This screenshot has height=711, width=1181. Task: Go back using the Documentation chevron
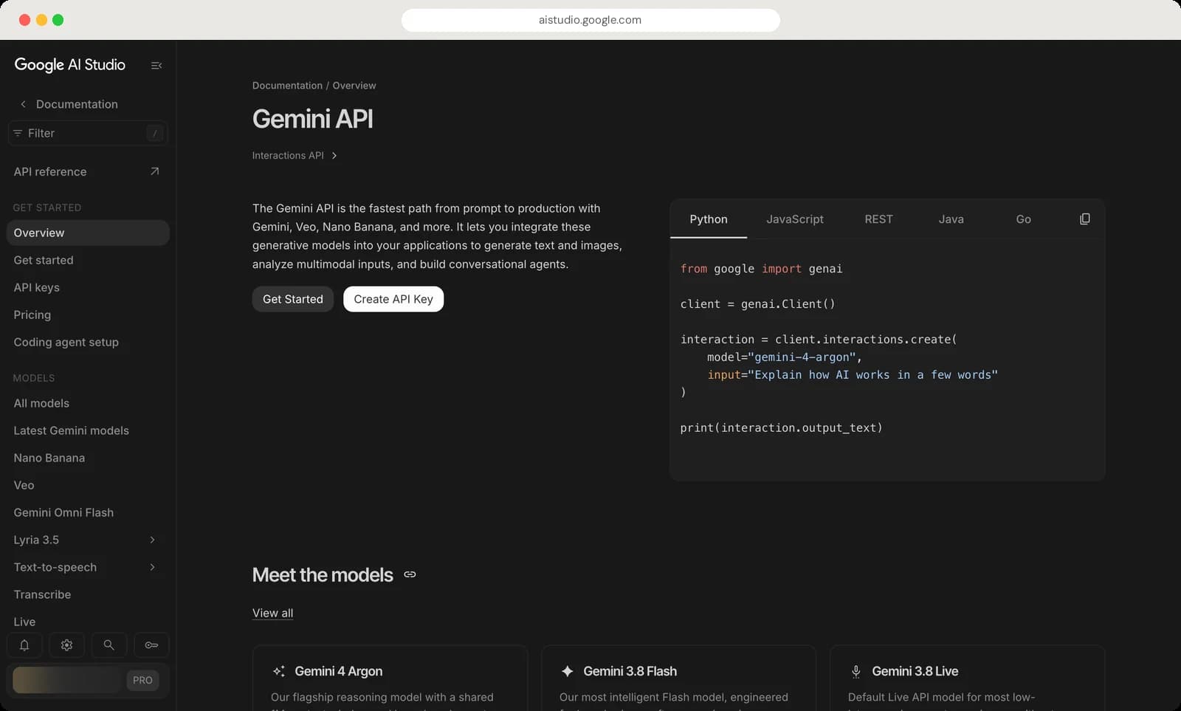(x=23, y=104)
